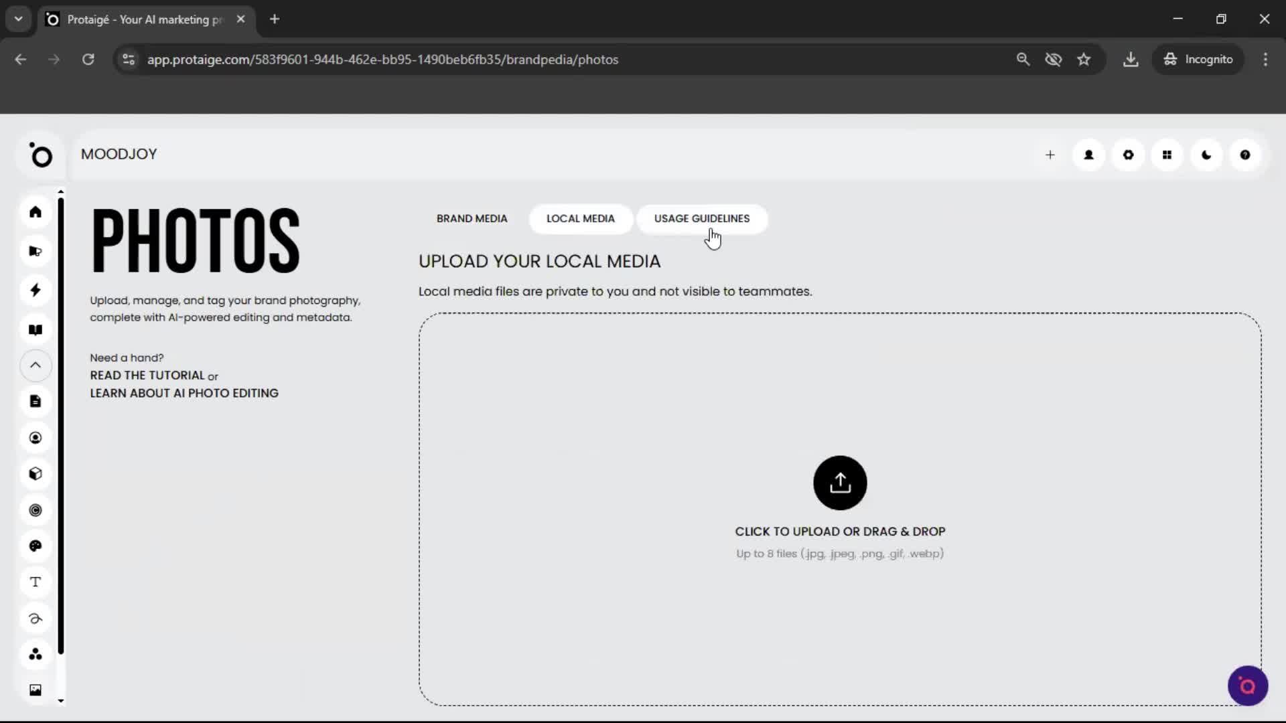Open the Chrome three-dot menu
Screen dimensions: 1286x723
1266,59
